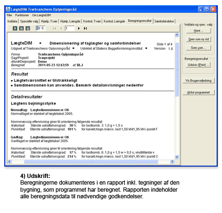222x213 pixels.
Task: Select the Kontrol, Længde tab
Action: pyautogui.click(x=114, y=21)
